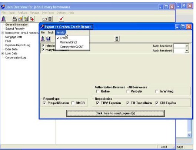Image resolution: width=196 pixels, height=150 pixels.
Task: Click the red arrow export icon in Loan Overview toolbar
Action: pos(32,19)
